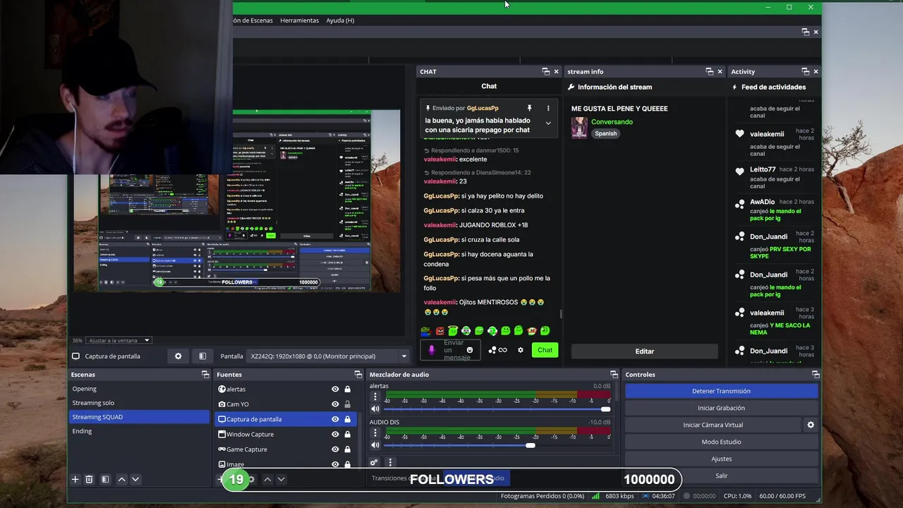Image resolution: width=903 pixels, height=508 pixels.
Task: Select the Streaming SQUAD scene
Action: (139, 417)
